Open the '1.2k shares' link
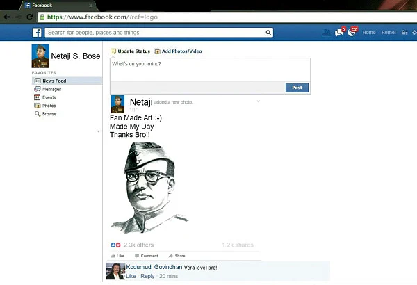Image resolution: width=417 pixels, height=285 pixels. pyautogui.click(x=238, y=245)
